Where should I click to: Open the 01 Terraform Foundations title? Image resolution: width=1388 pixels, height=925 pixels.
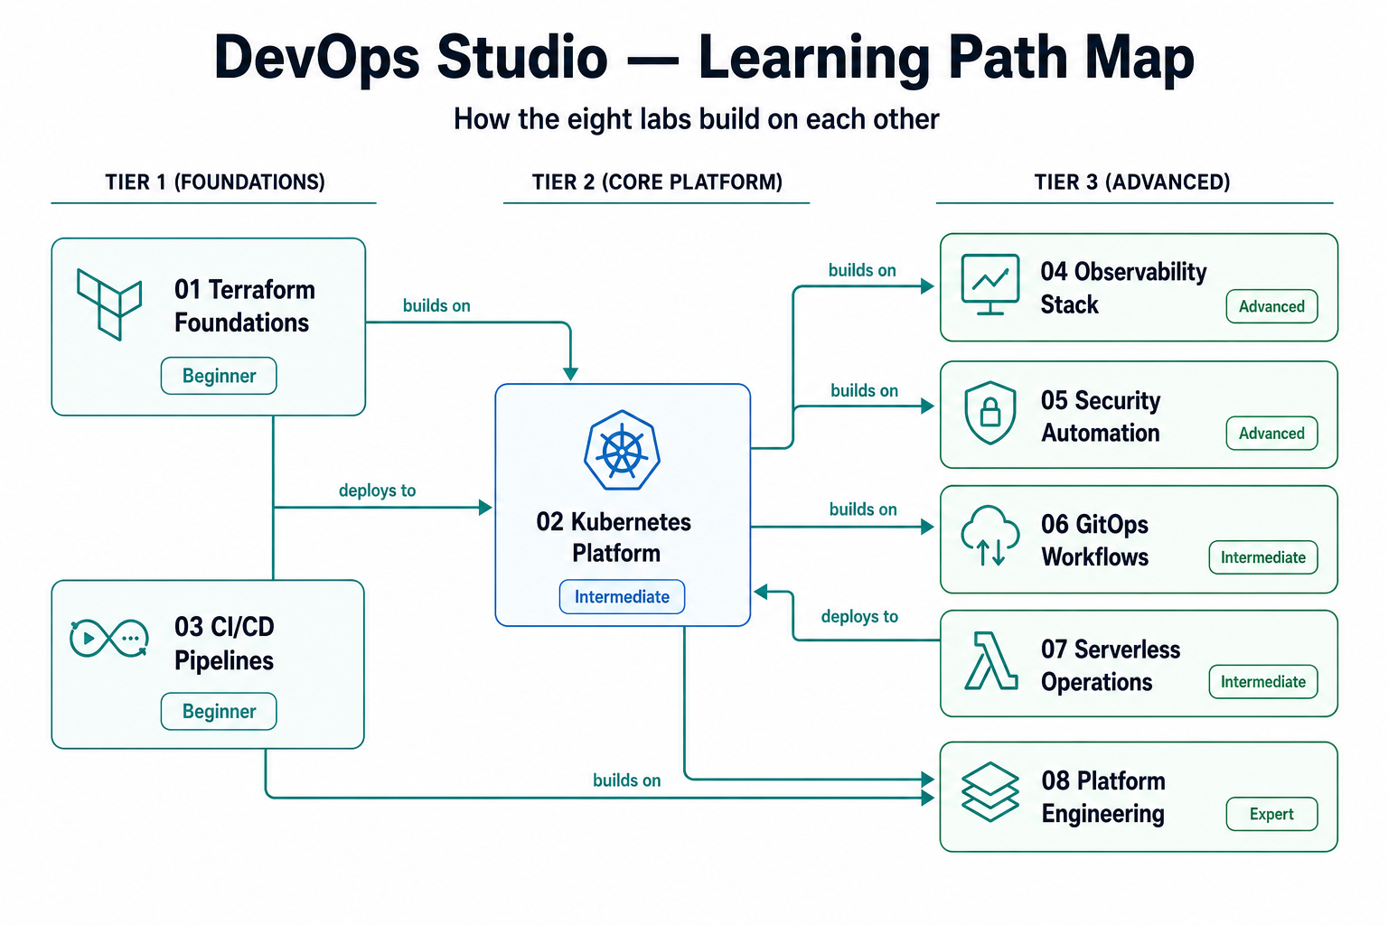(245, 306)
